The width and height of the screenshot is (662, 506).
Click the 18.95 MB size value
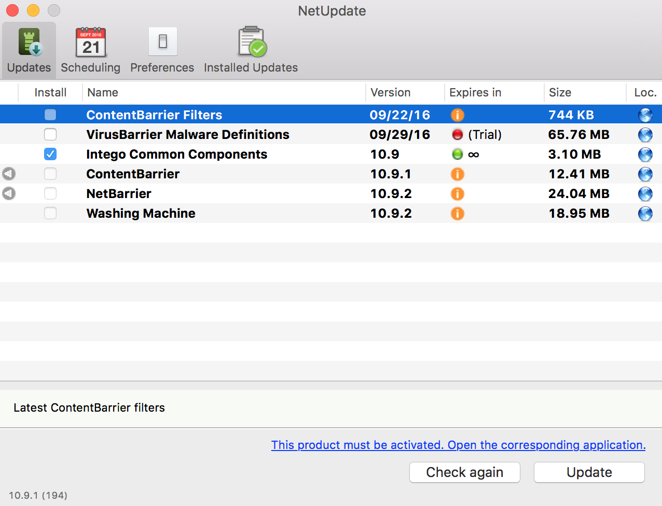(x=579, y=213)
